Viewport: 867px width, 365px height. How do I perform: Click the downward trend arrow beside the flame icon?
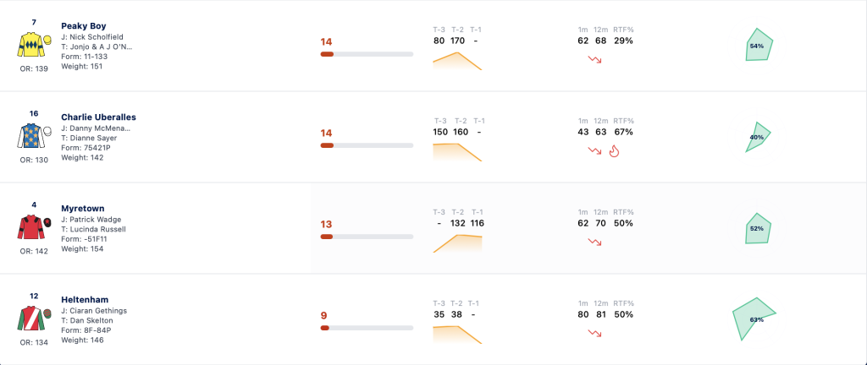[x=595, y=150]
